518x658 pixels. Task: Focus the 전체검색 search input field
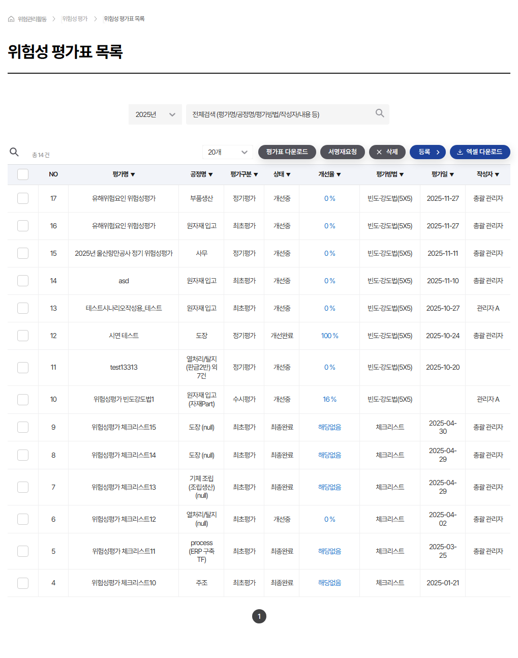pos(280,114)
